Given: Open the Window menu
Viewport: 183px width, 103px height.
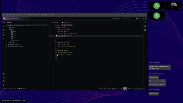Looking at the screenshot, I should 47,15.
